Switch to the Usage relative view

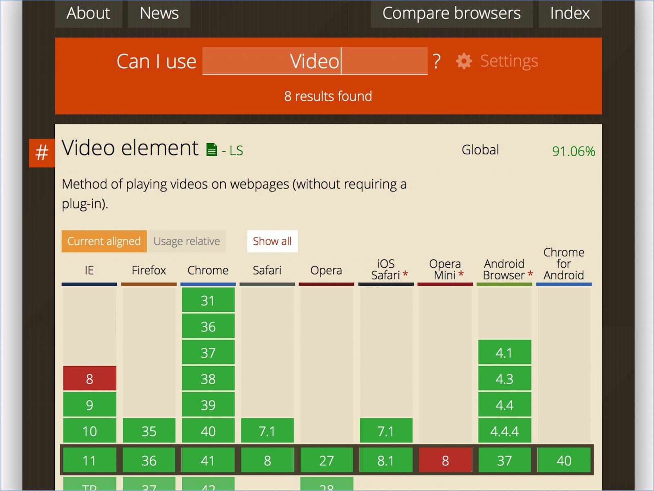(x=186, y=241)
